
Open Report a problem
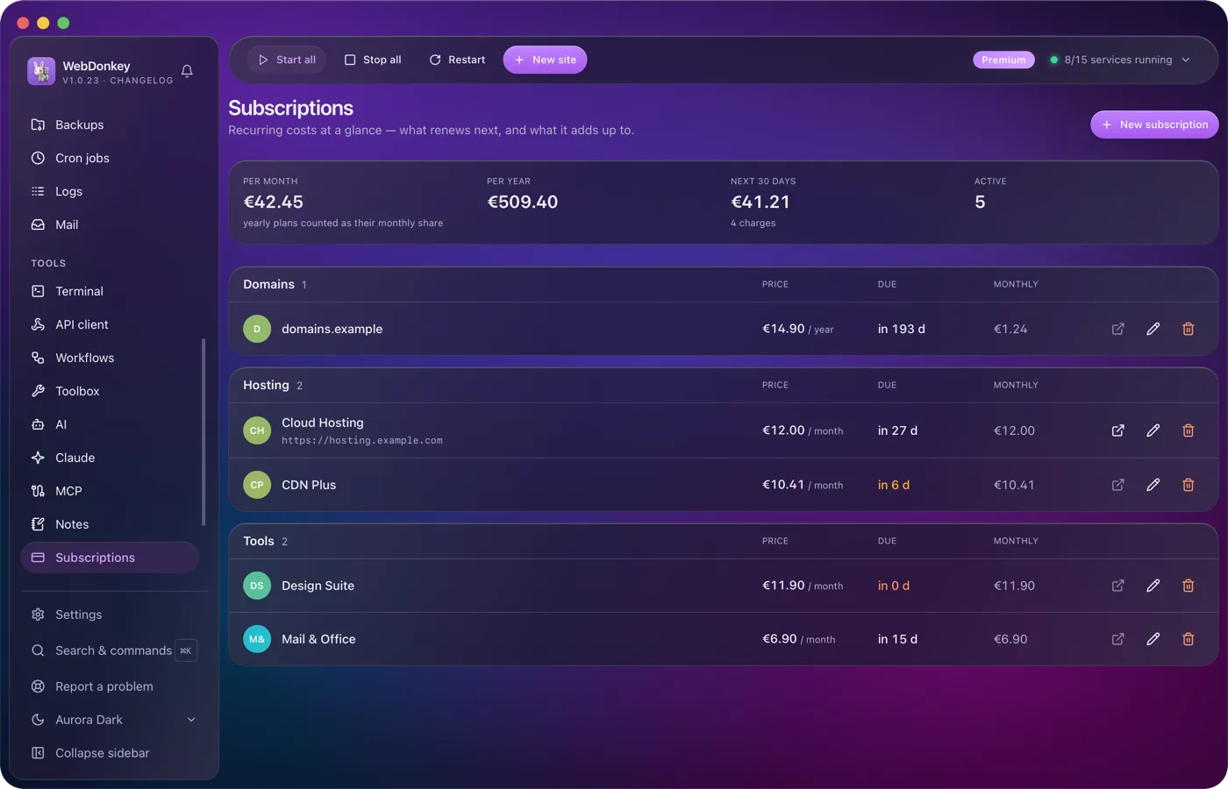113,686
